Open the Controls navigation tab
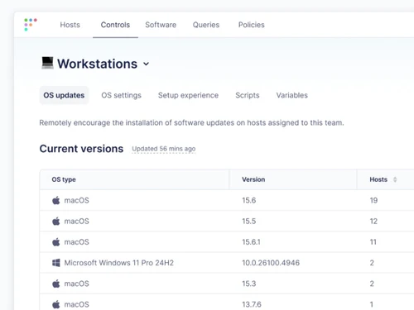414x310 pixels. (115, 25)
